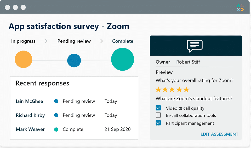Select the Complete stage label
251x148 pixels.
click(123, 41)
